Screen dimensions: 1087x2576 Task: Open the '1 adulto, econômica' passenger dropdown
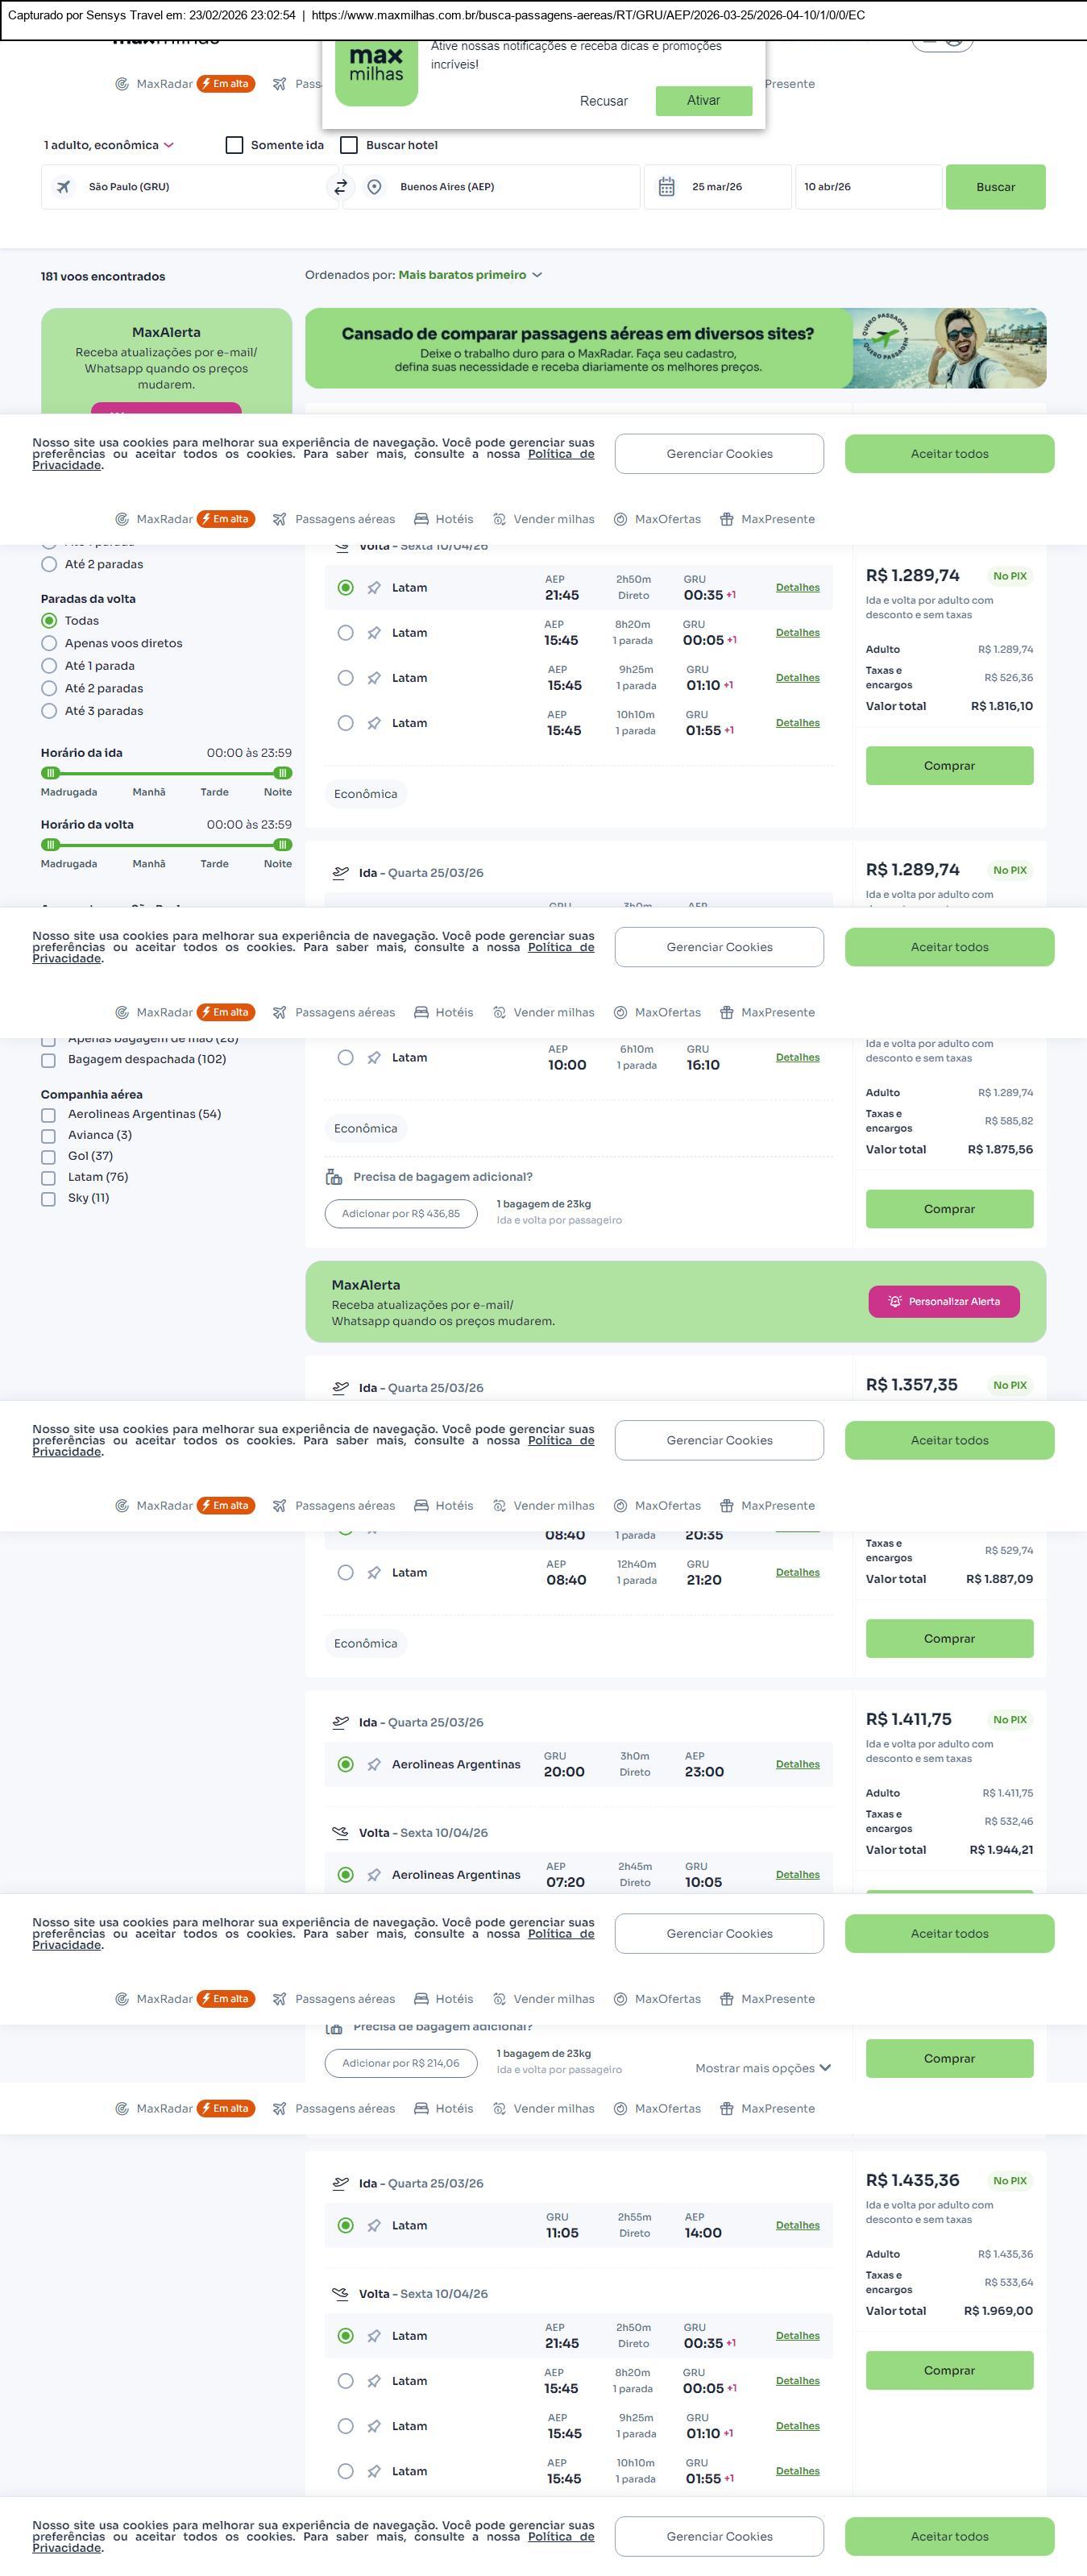[108, 145]
